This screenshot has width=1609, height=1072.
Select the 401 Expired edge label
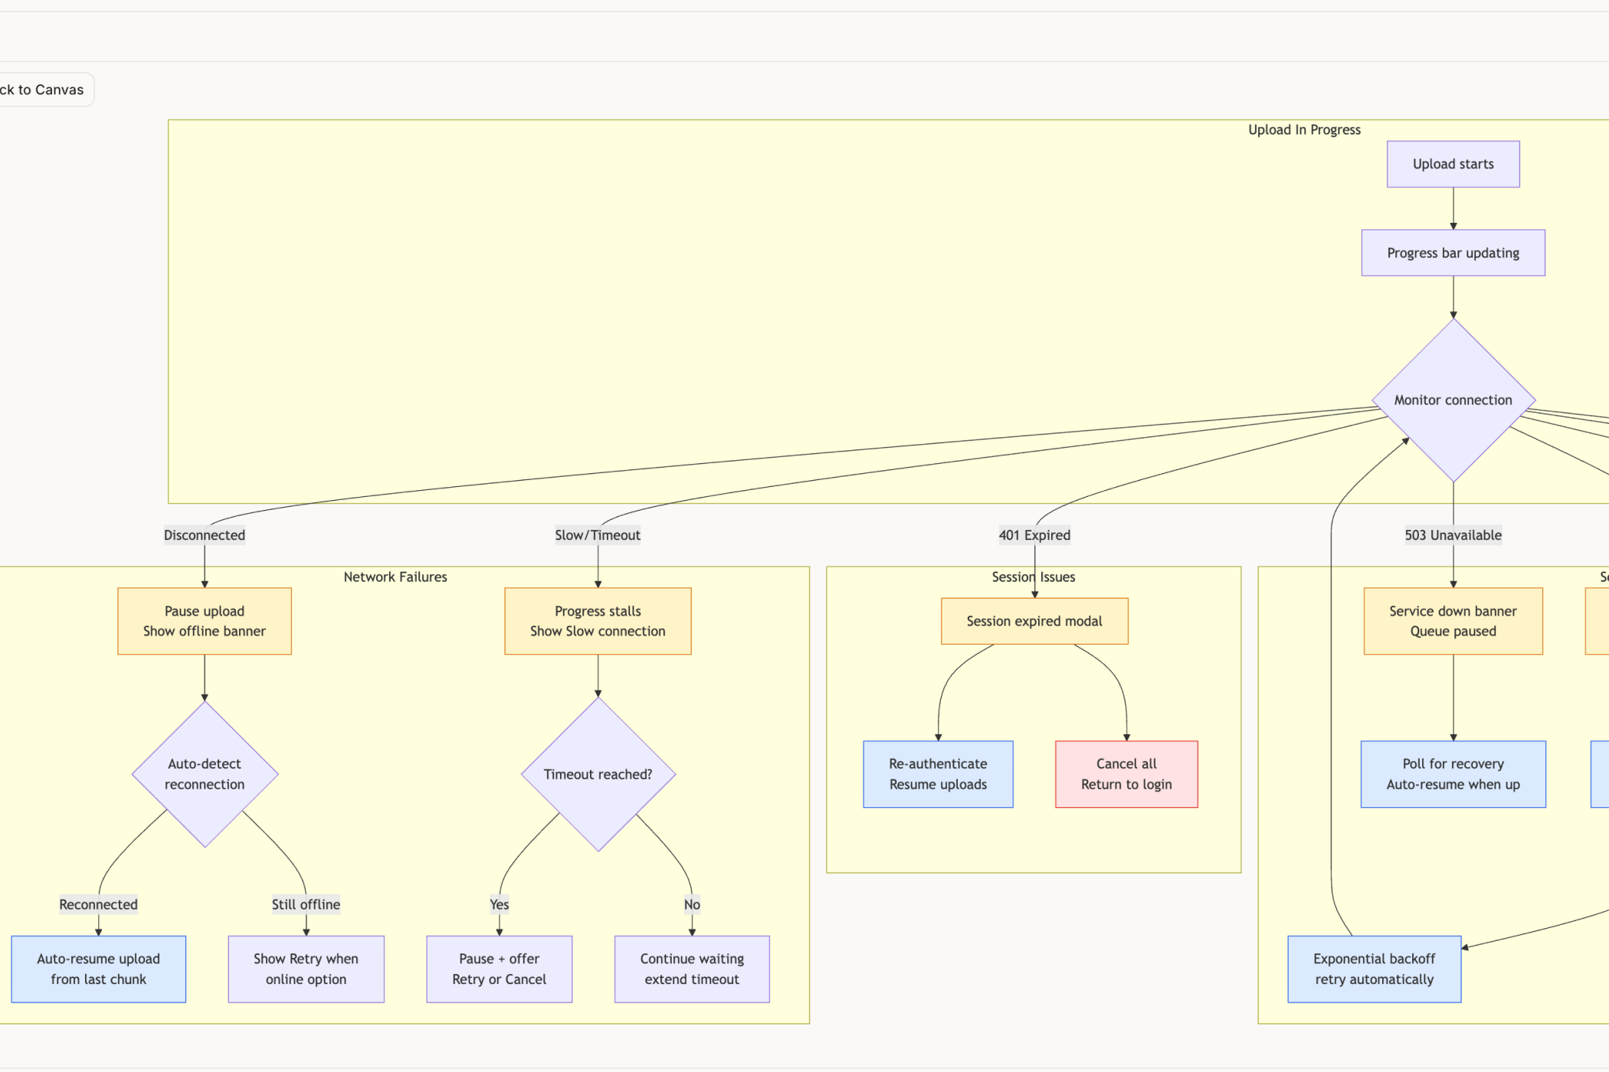pyautogui.click(x=1034, y=535)
